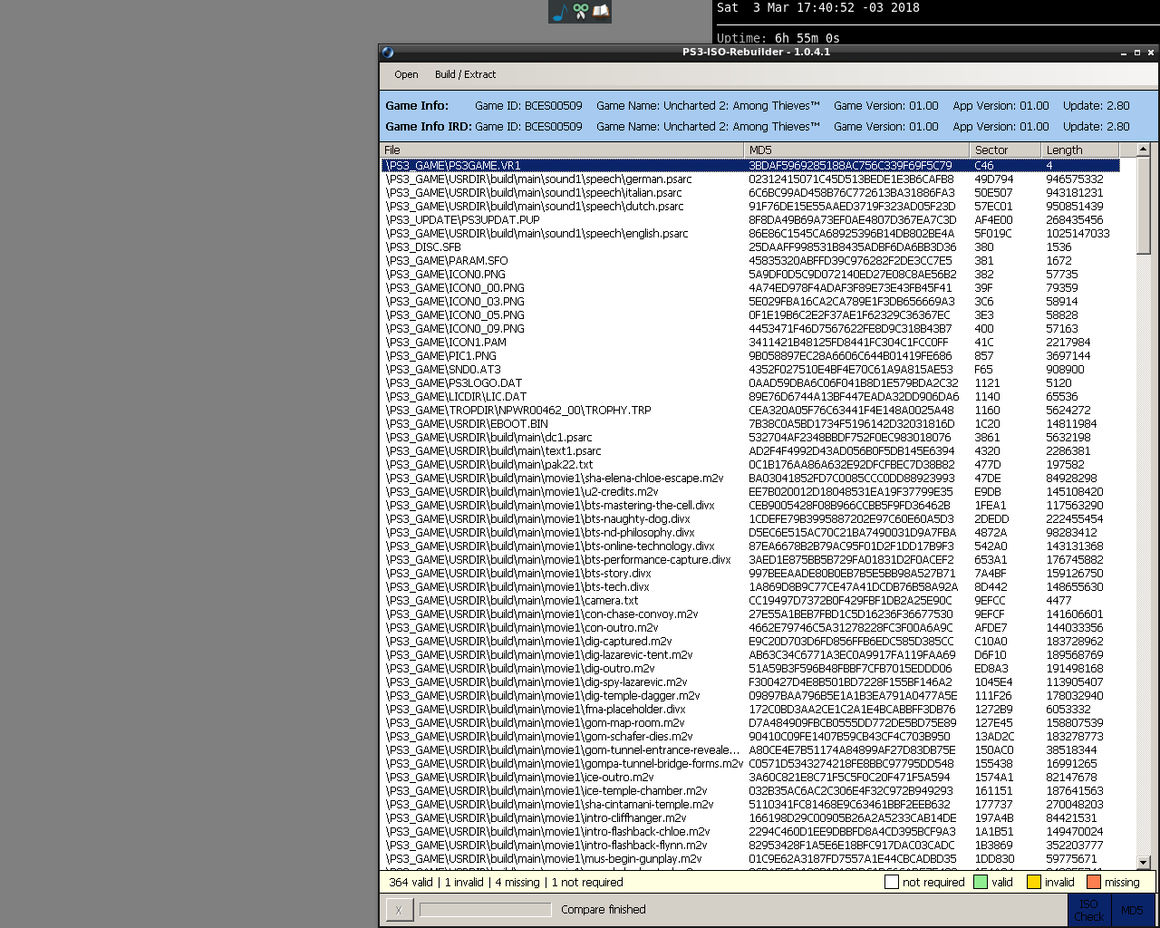Select the ICON0_05.PNG file row

pyautogui.click(x=750, y=314)
